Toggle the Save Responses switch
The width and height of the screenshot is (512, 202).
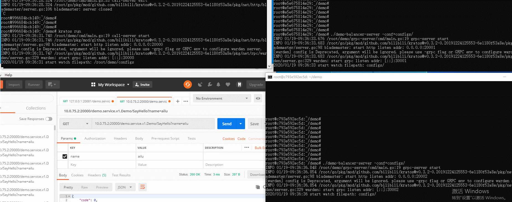click(49, 119)
